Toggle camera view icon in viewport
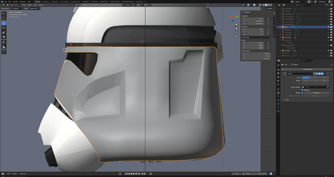334x177 pixels. 236,32
